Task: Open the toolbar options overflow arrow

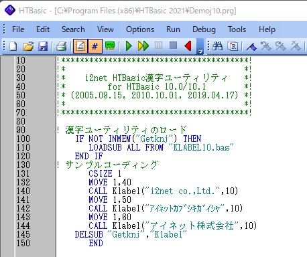Action: [200, 47]
